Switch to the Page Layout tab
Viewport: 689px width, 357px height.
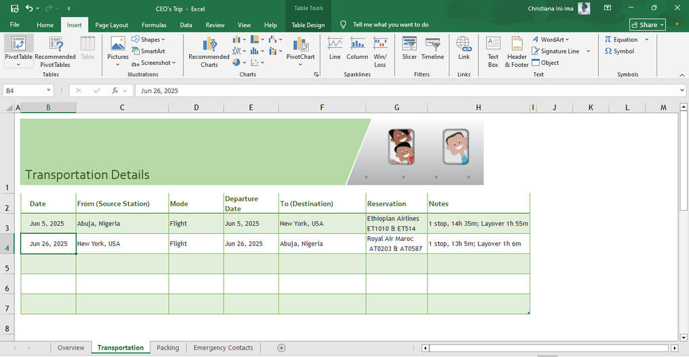(x=112, y=25)
